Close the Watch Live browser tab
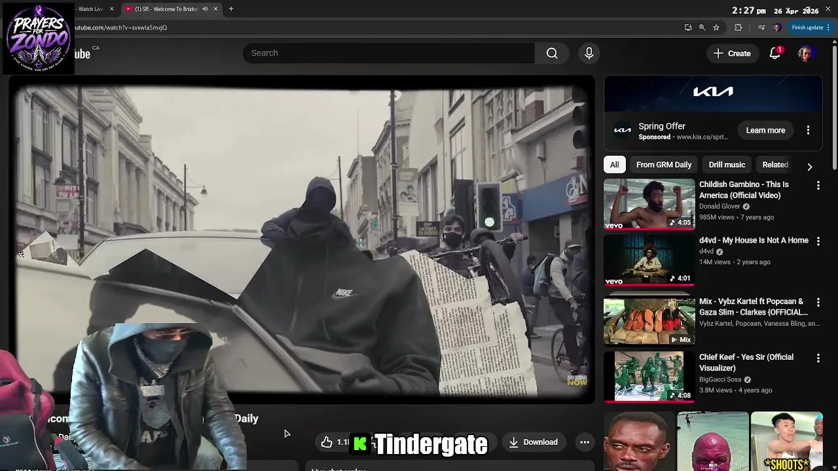 tap(111, 9)
